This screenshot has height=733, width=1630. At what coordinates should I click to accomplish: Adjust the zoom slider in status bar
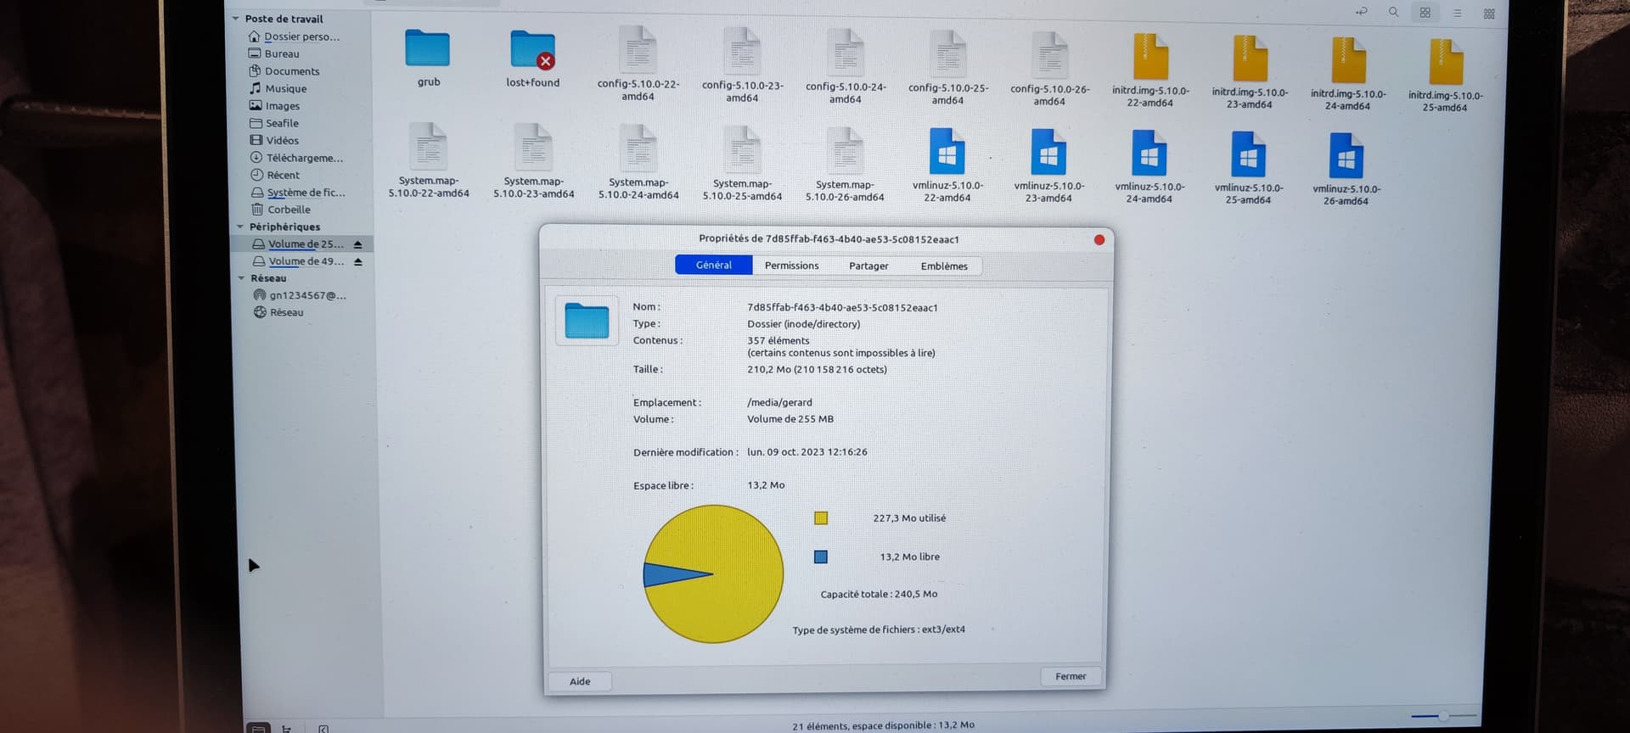1443,717
